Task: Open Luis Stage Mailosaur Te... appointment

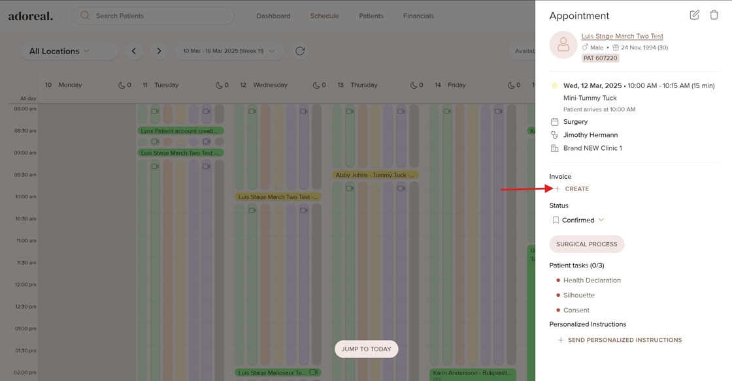Action: 278,373
